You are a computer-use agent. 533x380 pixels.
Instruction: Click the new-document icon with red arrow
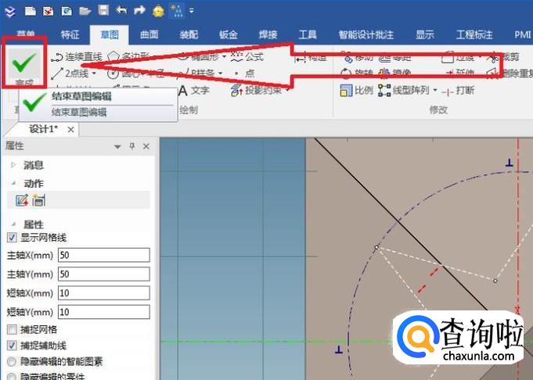[x=49, y=11]
